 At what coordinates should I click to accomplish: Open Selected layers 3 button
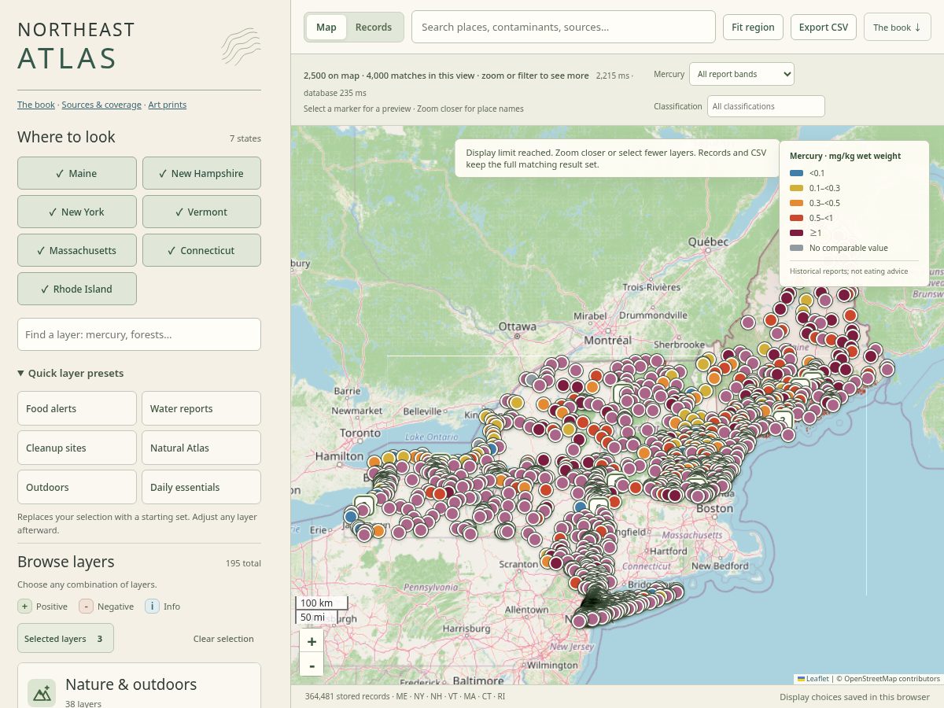(x=65, y=638)
